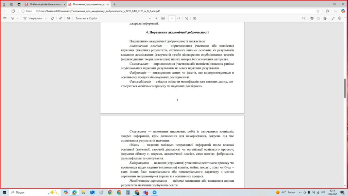
Task: Zoom in with the plus button
Action: tap(156, 18)
